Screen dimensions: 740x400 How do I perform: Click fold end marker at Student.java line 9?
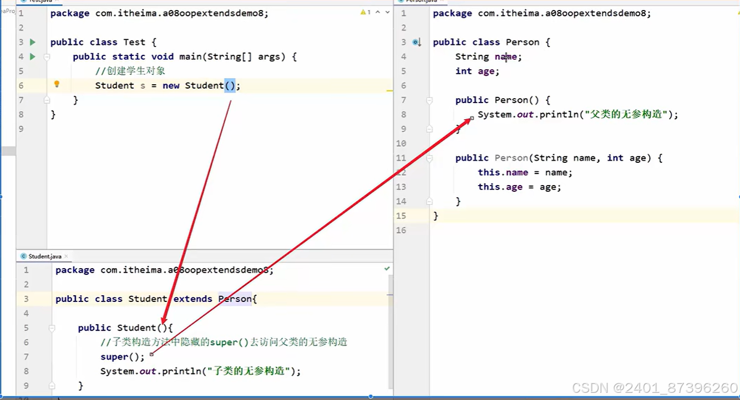(52, 386)
